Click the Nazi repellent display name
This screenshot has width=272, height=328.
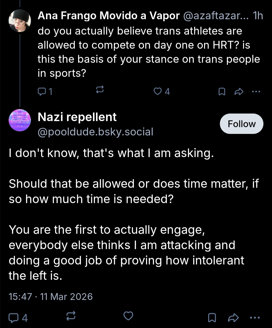point(77,117)
